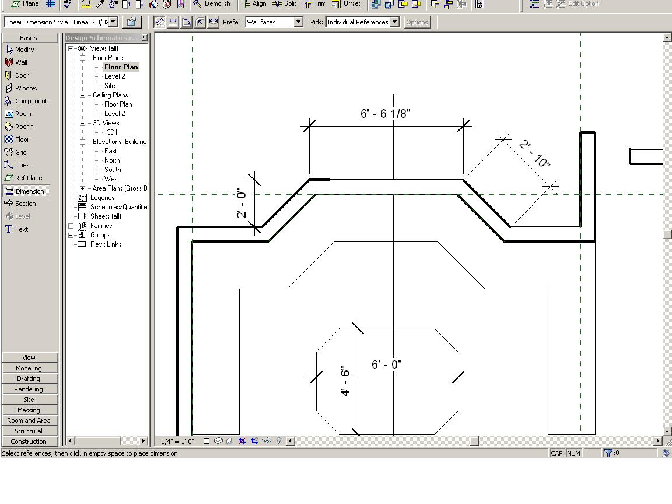This screenshot has width=672, height=504.
Task: Toggle the linear dimension type button
Action: (173, 22)
